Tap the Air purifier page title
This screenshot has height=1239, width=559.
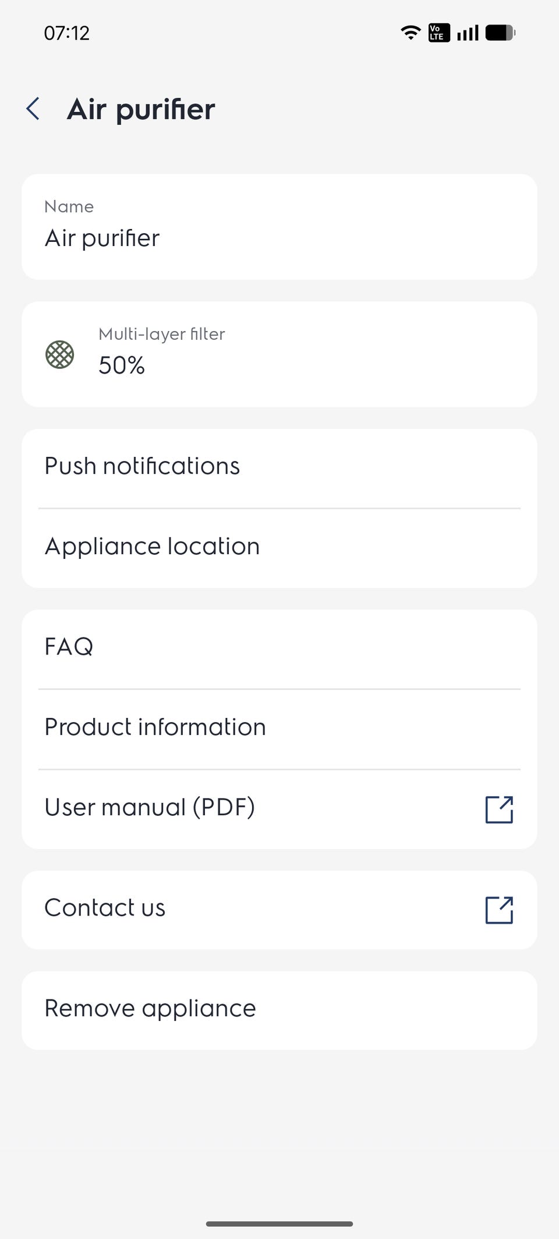point(141,109)
